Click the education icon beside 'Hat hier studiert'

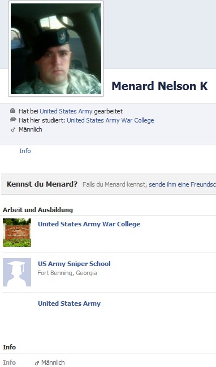pyautogui.click(x=13, y=120)
